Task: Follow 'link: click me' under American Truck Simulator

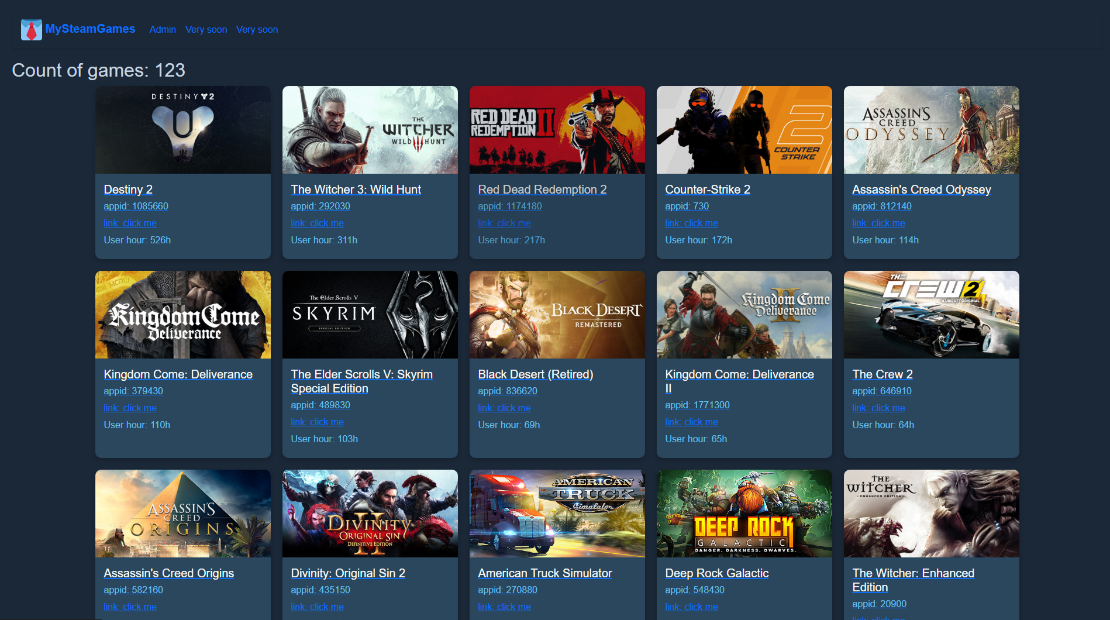Action: [504, 607]
